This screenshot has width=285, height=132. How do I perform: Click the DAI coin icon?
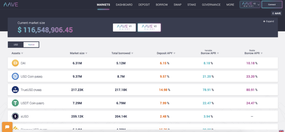[x=15, y=63]
